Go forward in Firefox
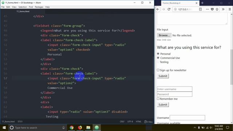Screen dimensions: 233x131 [x=163, y=9]
